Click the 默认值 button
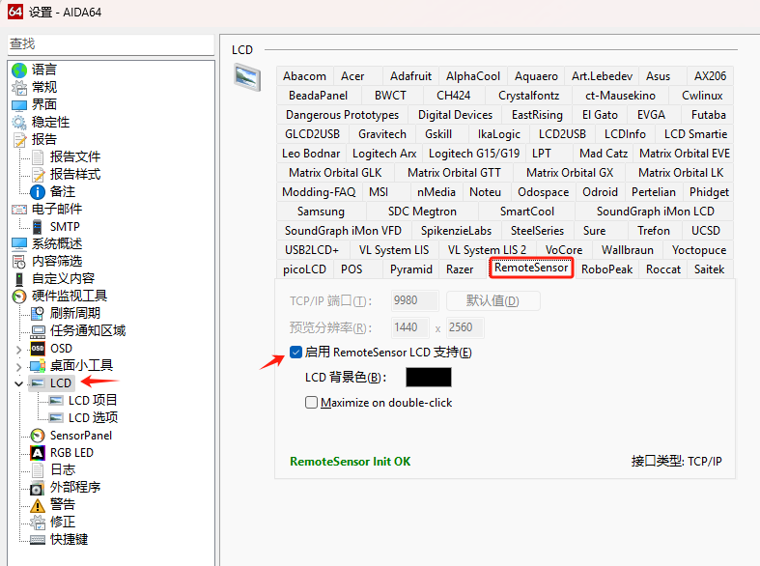The width and height of the screenshot is (760, 566). tap(493, 301)
